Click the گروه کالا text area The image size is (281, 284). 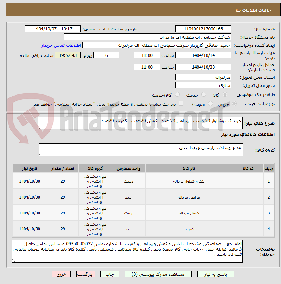(x=141, y=150)
